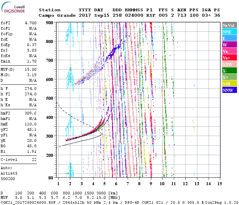Click the 15 label on the frequency axis

220,184
